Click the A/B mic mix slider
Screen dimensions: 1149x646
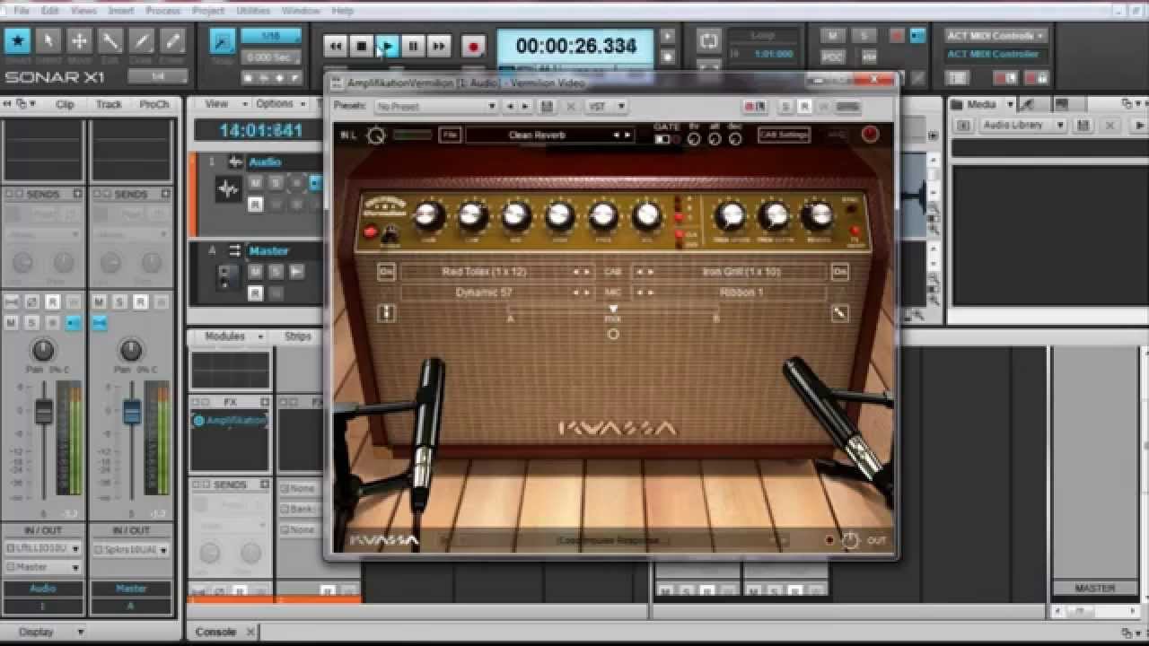[613, 310]
